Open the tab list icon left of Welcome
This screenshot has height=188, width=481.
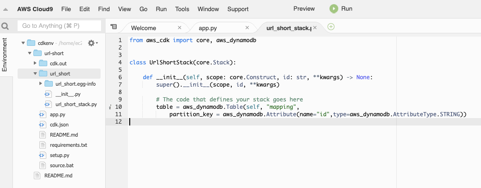pos(114,27)
